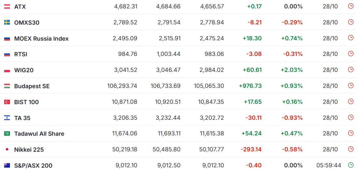Open the Budapest SE index link
Screen dimensions: 358x172
pyautogui.click(x=32, y=86)
